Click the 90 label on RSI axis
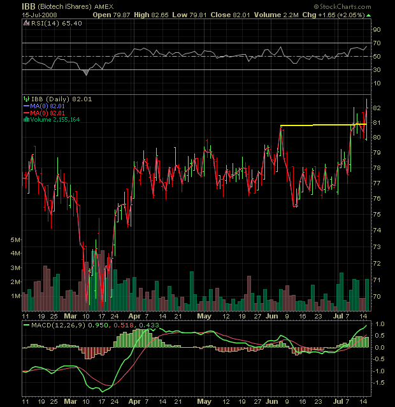The width and height of the screenshot is (395, 407). (377, 29)
